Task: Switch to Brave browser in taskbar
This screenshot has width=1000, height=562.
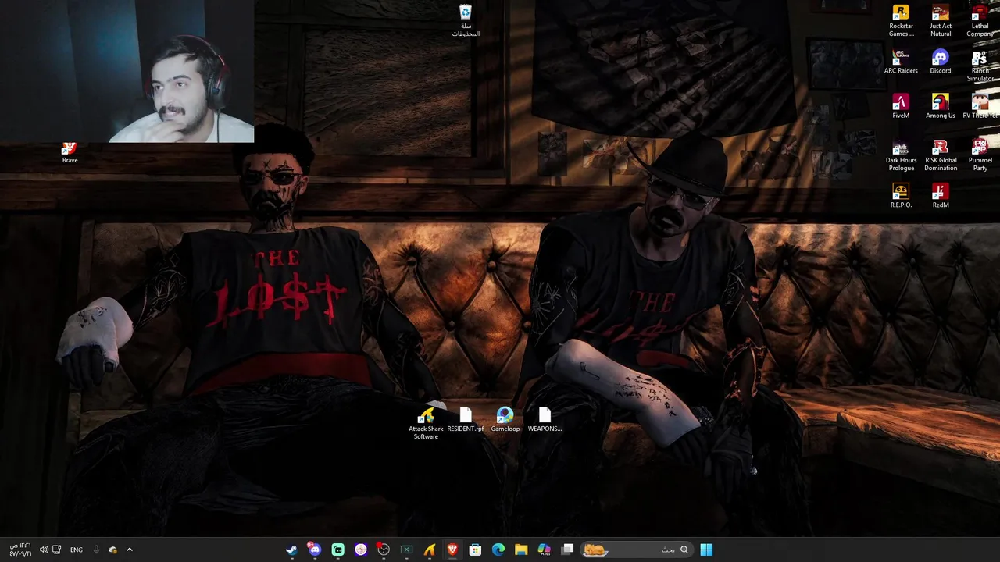Action: tap(452, 550)
